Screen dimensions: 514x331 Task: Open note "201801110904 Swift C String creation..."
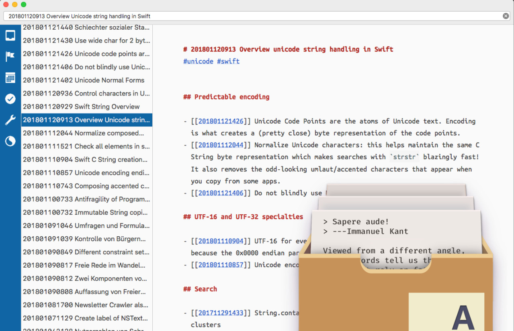(x=87, y=160)
